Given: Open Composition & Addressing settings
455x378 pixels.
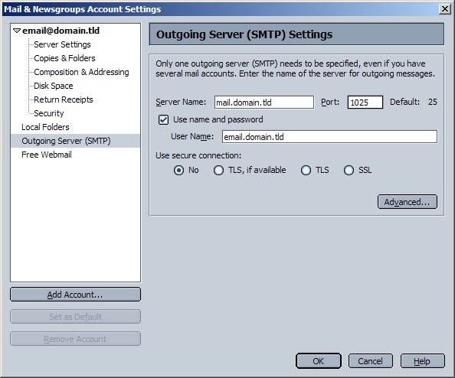Looking at the screenshot, I should click(81, 72).
